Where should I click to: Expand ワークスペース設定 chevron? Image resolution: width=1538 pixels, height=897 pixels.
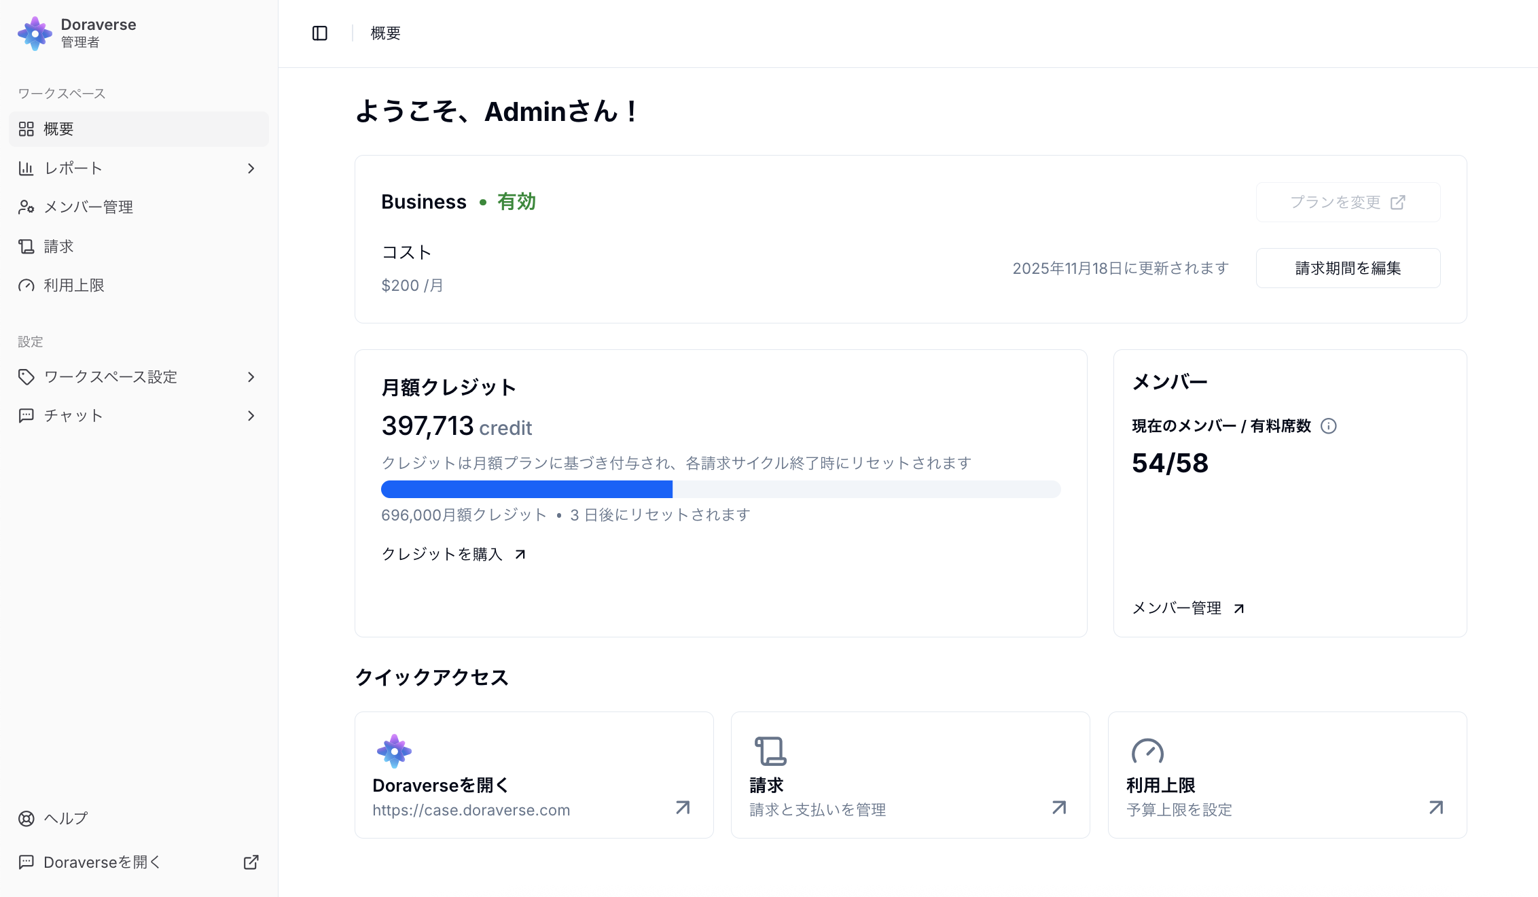(x=251, y=377)
